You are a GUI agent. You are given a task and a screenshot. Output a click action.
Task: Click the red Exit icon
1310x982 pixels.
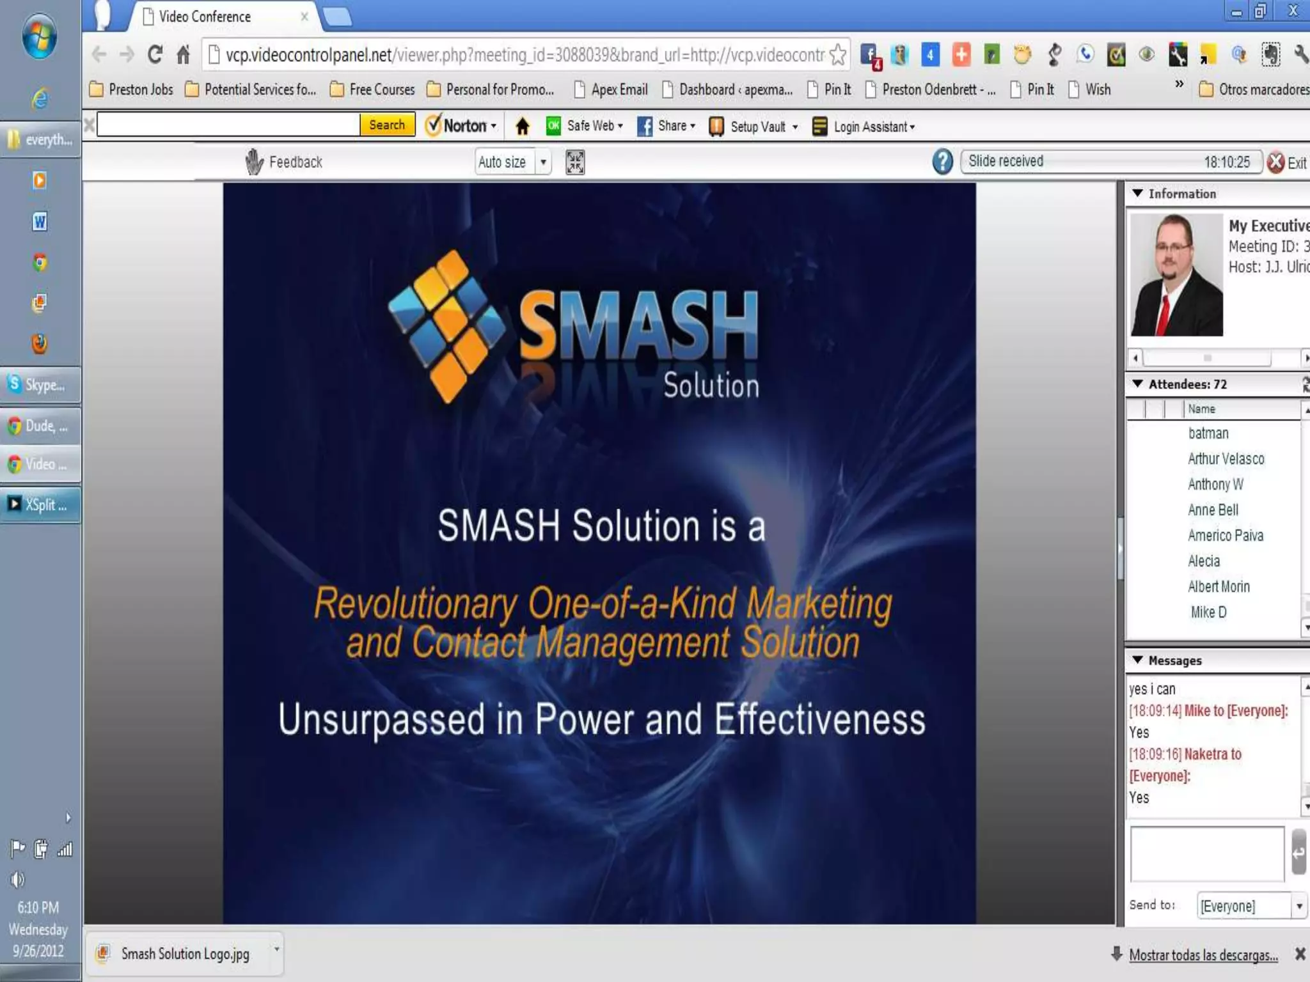coord(1275,162)
